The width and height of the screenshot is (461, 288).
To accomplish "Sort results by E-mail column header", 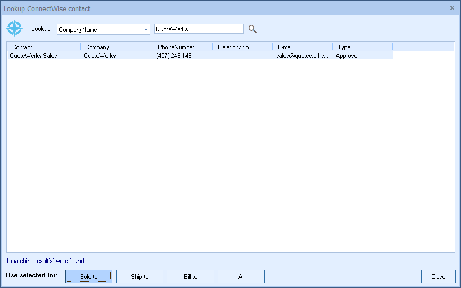I will pyautogui.click(x=303, y=47).
